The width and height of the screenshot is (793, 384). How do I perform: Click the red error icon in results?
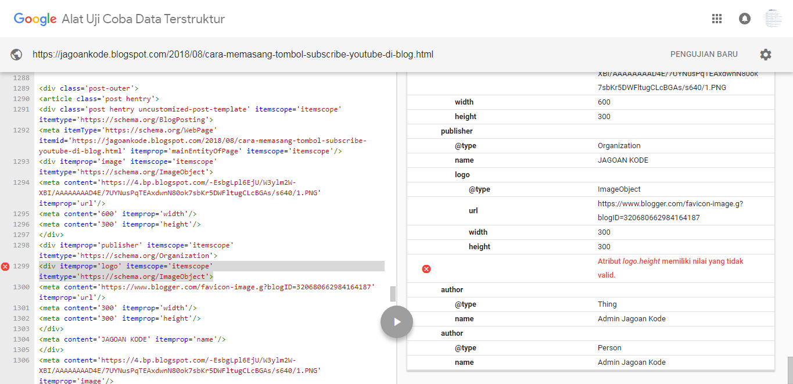(426, 268)
